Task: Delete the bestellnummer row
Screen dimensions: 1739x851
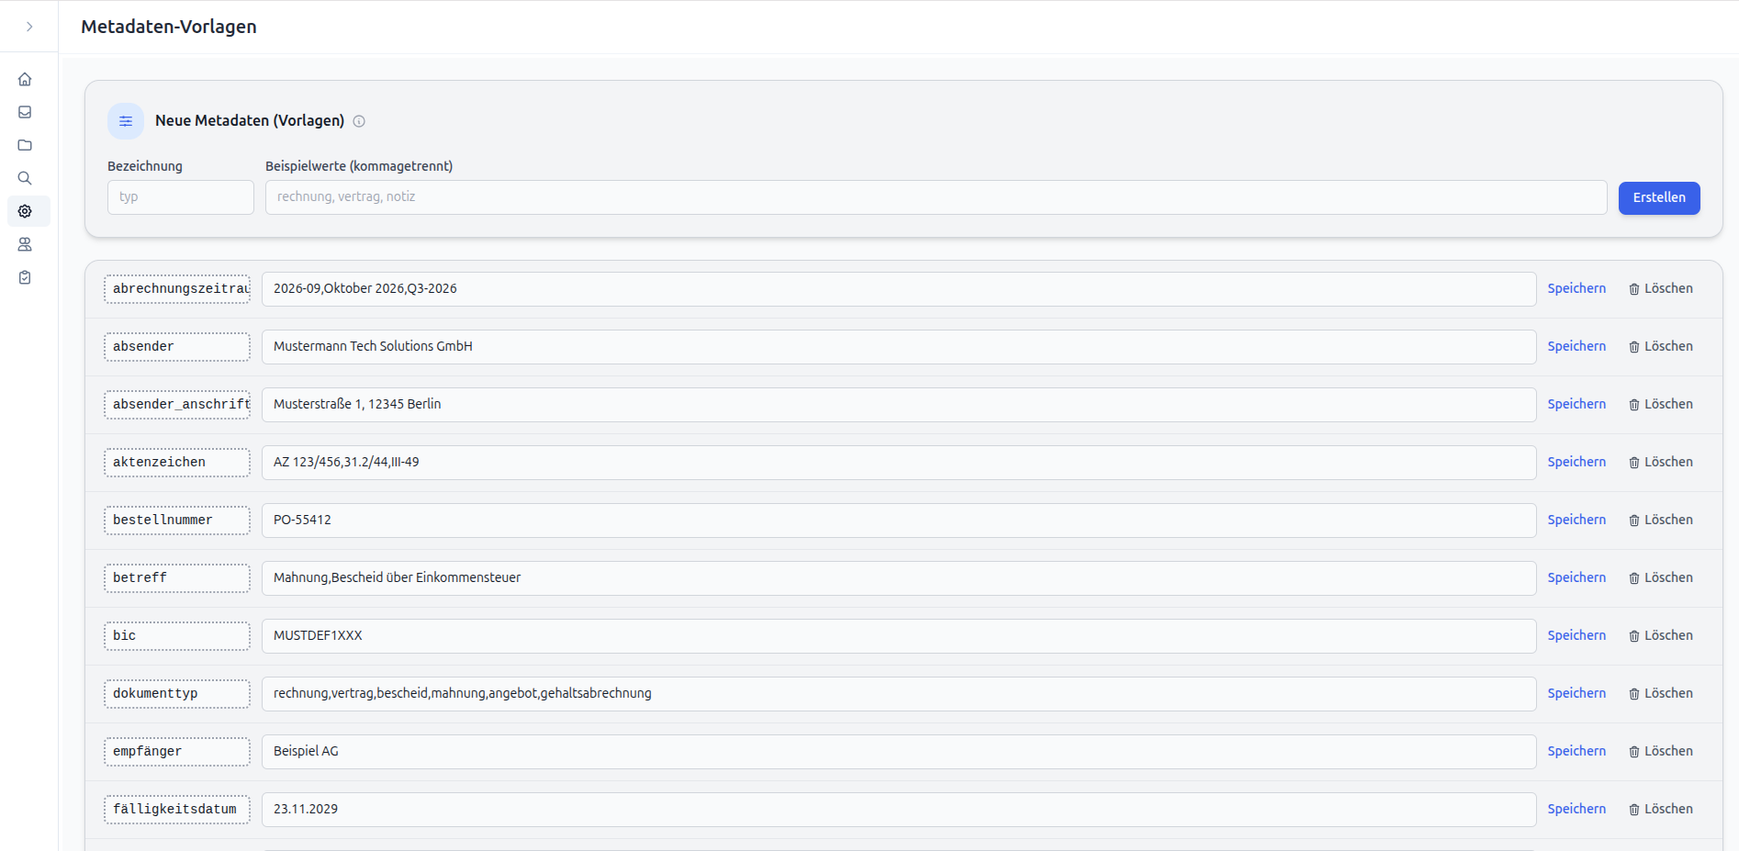Action: click(1660, 520)
